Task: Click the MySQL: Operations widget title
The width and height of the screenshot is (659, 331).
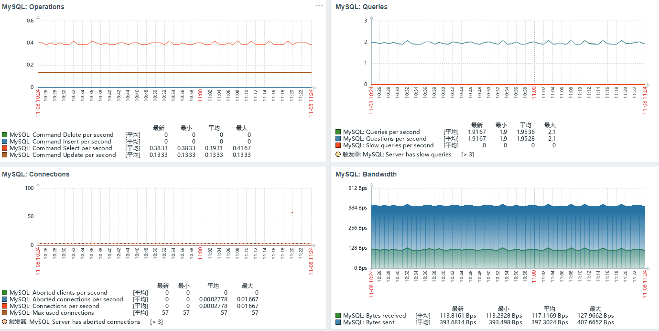Action: point(33,7)
